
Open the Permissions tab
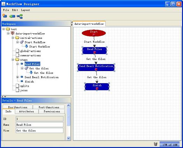[52, 112]
